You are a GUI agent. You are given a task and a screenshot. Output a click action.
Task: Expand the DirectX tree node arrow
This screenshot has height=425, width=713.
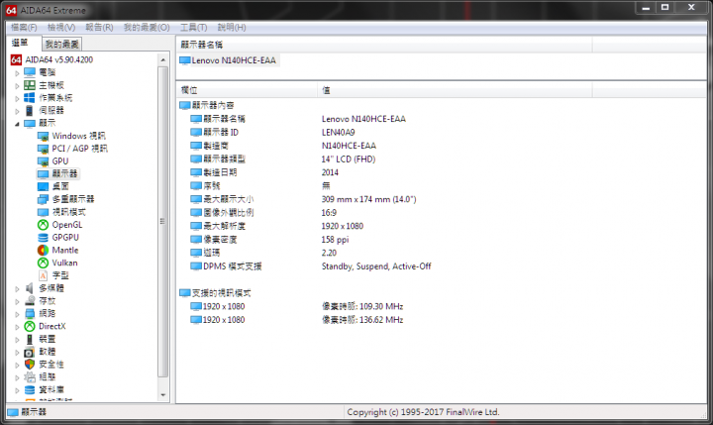click(x=17, y=327)
